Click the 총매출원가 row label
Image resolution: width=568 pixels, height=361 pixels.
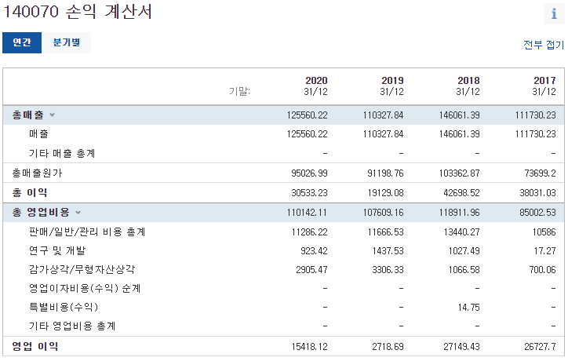(x=38, y=173)
